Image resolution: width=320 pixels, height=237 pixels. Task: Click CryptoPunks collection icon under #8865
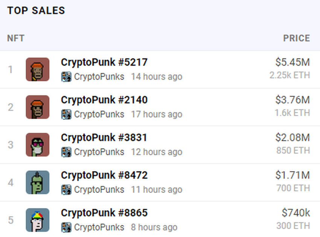tap(66, 227)
